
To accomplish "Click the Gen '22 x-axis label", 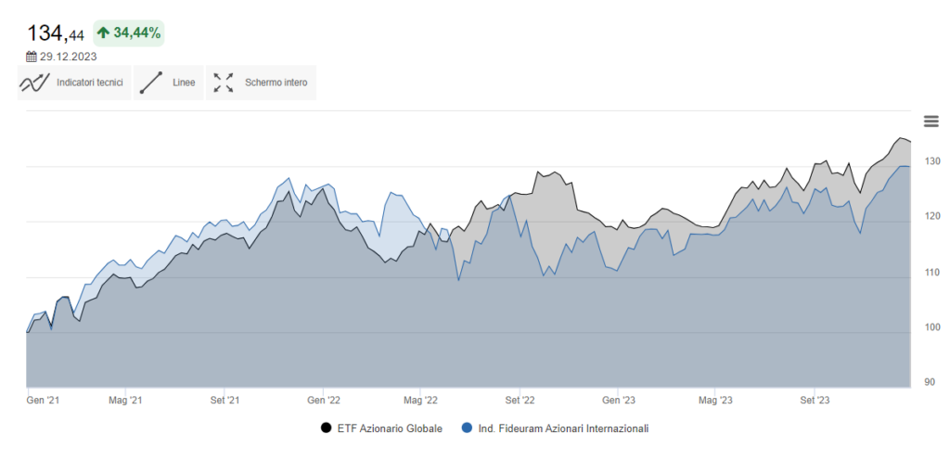I will [323, 401].
